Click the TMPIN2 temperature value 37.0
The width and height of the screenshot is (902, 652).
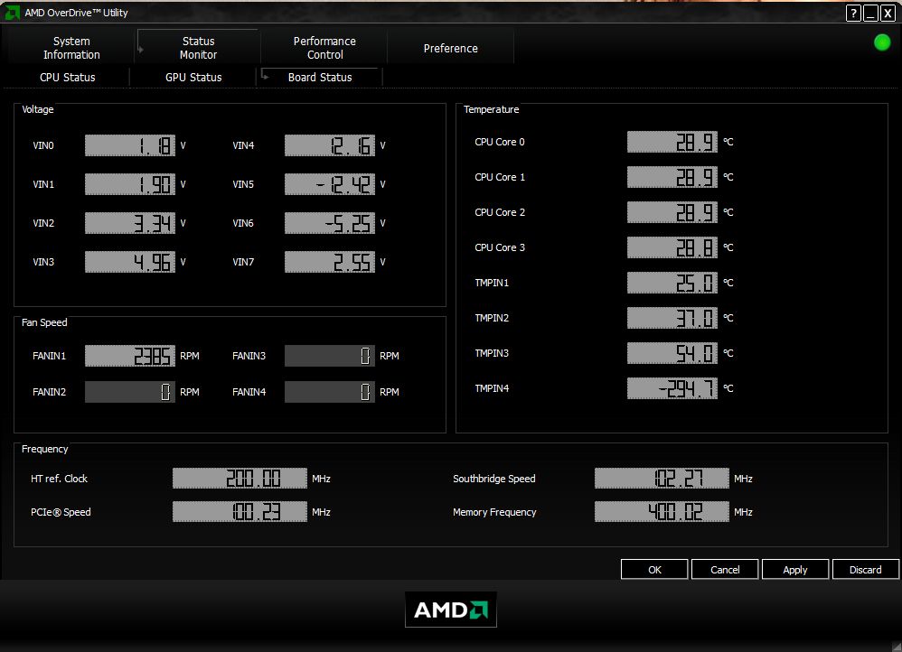point(672,318)
